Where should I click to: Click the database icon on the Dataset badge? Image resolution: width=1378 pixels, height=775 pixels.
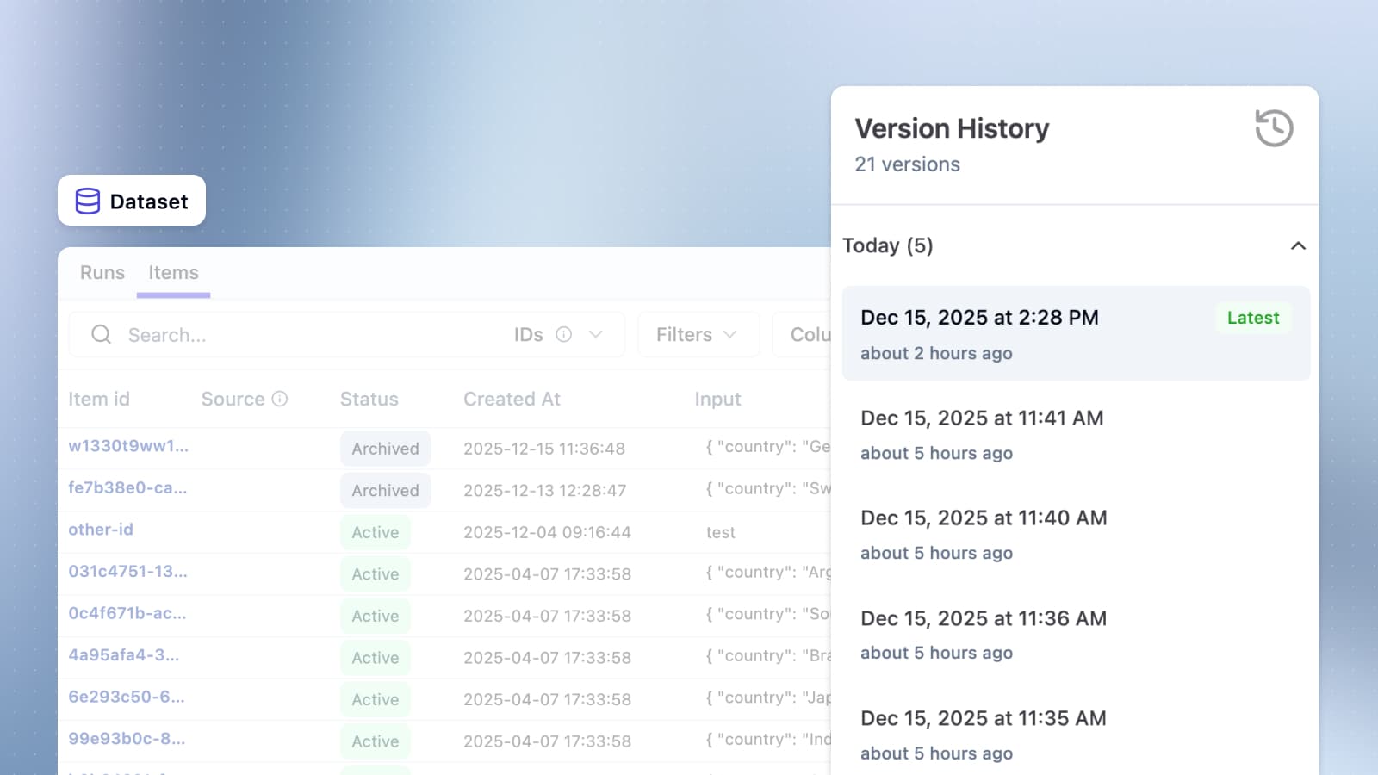point(87,201)
